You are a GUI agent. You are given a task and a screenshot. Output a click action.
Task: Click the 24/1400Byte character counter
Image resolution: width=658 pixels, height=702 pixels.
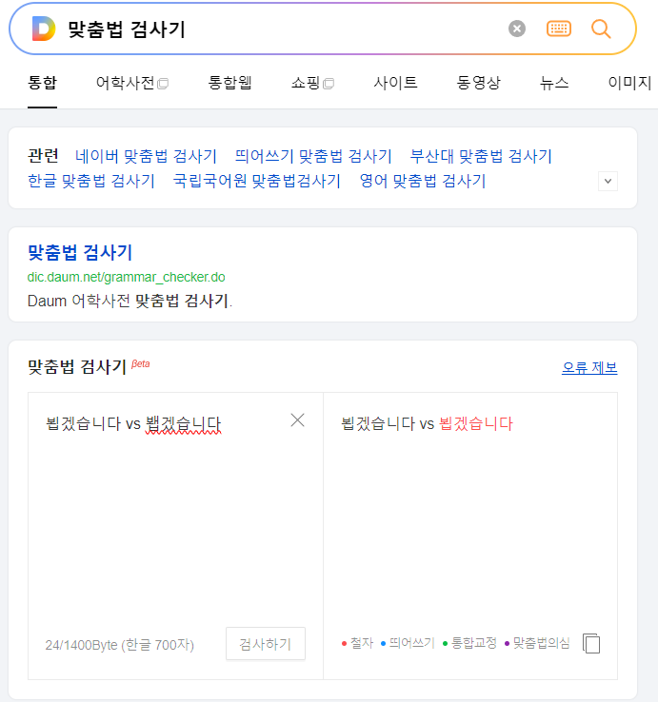coord(120,645)
